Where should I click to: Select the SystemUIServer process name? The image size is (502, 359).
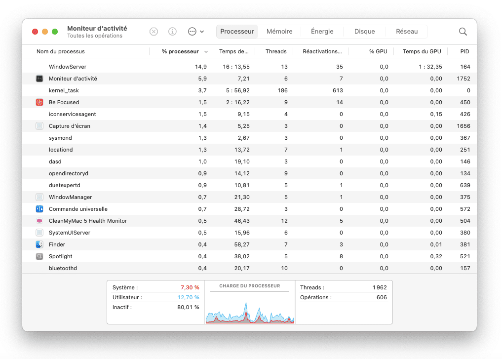click(70, 233)
